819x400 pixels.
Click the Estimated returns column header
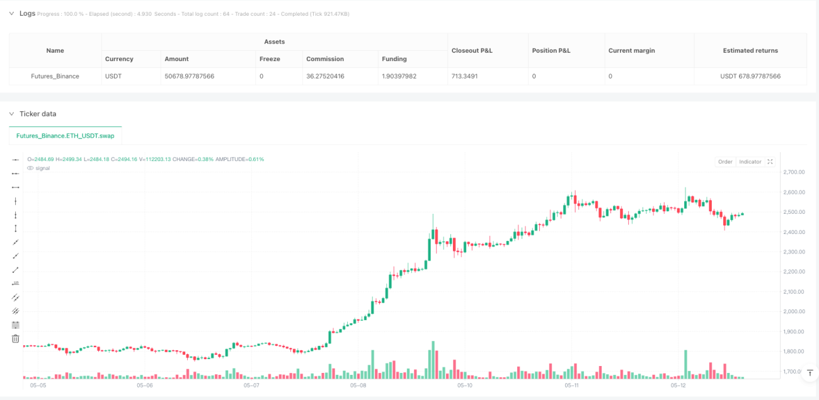(x=750, y=50)
